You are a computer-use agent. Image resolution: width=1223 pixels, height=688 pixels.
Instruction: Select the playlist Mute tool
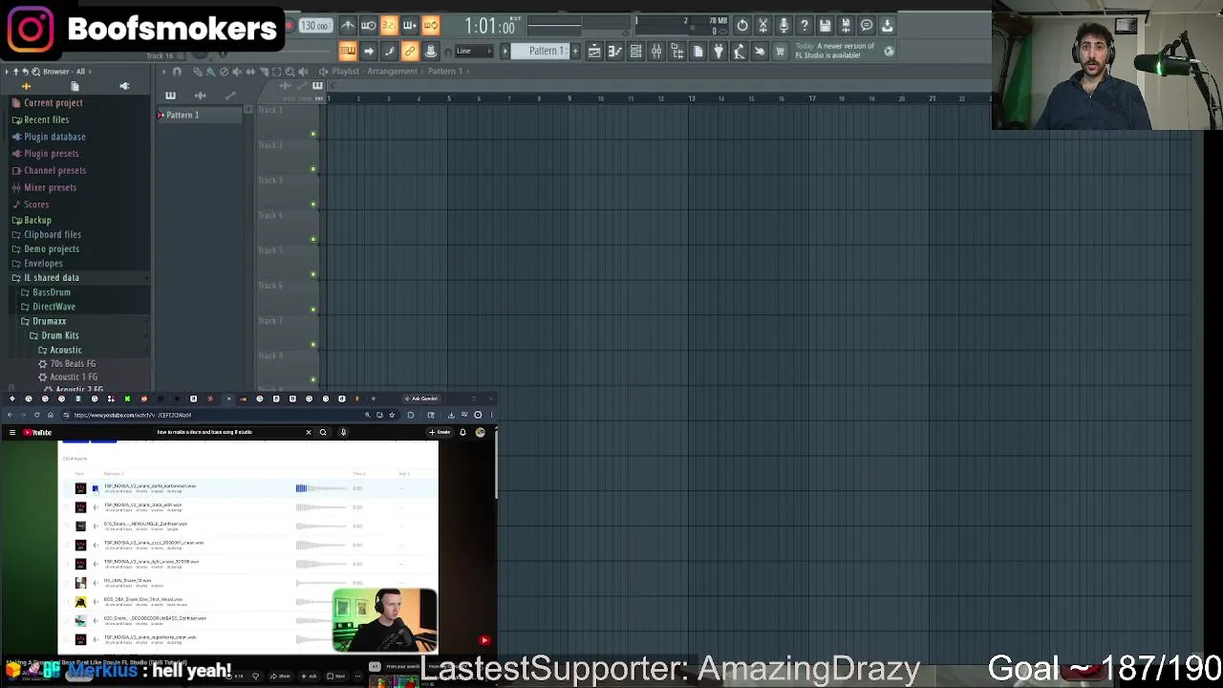(238, 72)
